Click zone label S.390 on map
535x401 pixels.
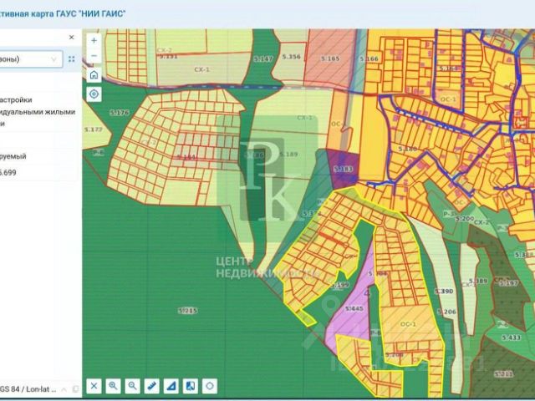[444, 292]
